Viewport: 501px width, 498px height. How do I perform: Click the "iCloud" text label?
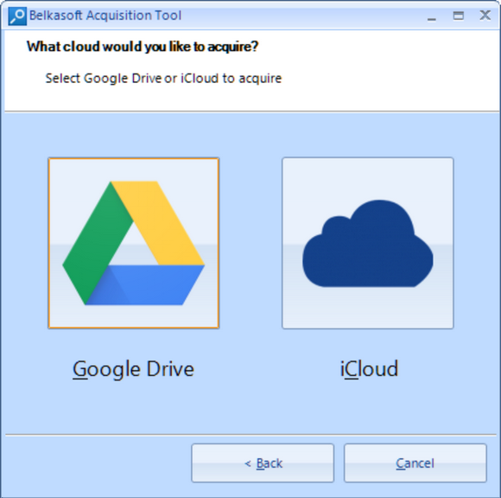point(370,368)
